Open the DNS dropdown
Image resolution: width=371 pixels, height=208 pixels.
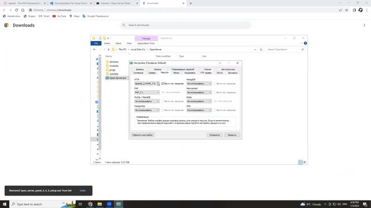199,110
